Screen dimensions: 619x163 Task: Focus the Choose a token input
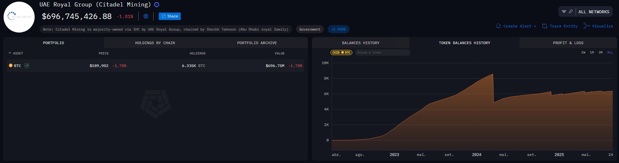[x=383, y=53]
